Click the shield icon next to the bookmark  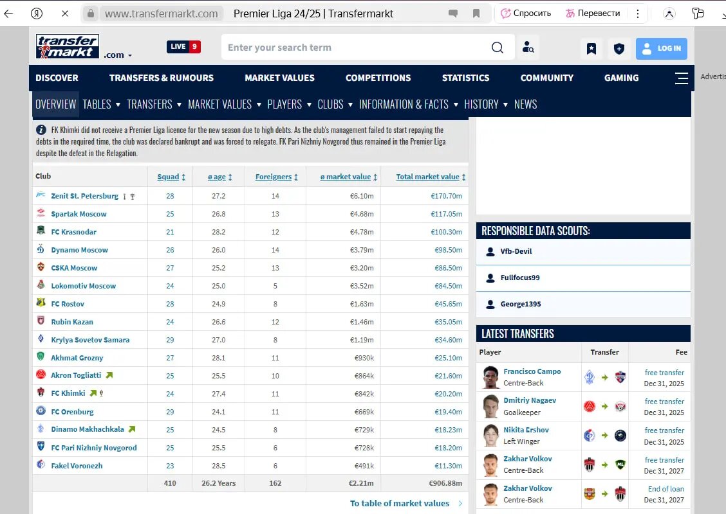(x=619, y=48)
